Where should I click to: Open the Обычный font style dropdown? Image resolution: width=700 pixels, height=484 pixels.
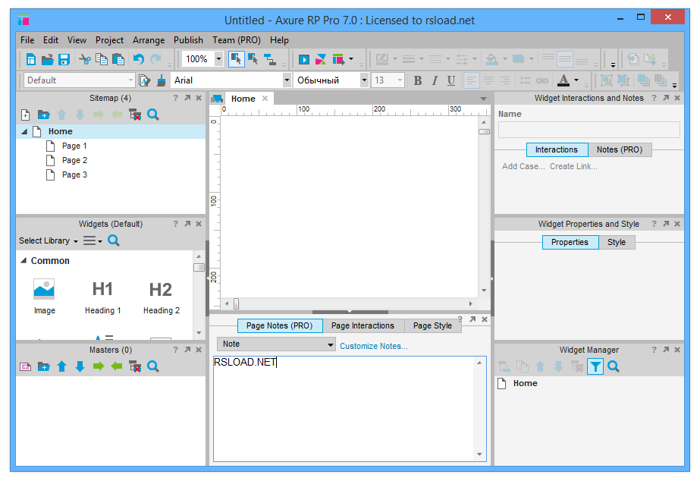click(x=364, y=80)
